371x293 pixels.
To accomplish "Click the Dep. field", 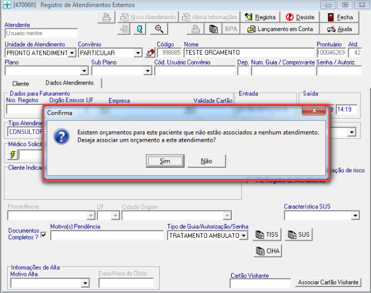I will 243,71.
